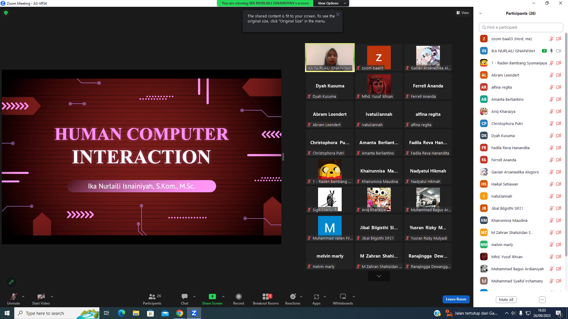
Task: Toggle video for Christophora Putri in participants list
Action: [559, 123]
